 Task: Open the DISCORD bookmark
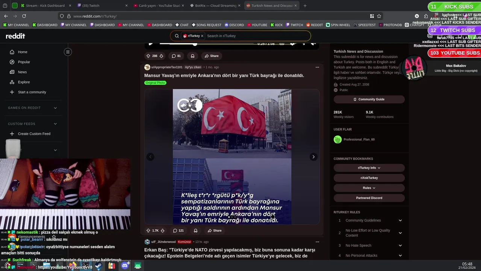[234, 25]
